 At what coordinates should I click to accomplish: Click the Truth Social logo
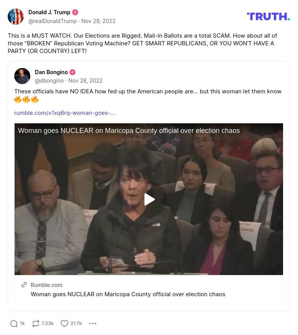point(268,17)
